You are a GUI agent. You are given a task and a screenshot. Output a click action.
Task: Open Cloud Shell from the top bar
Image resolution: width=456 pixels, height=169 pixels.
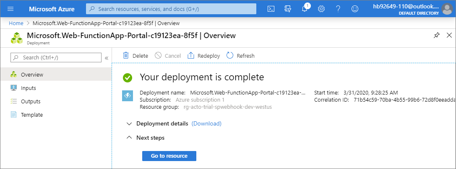pyautogui.click(x=271, y=9)
